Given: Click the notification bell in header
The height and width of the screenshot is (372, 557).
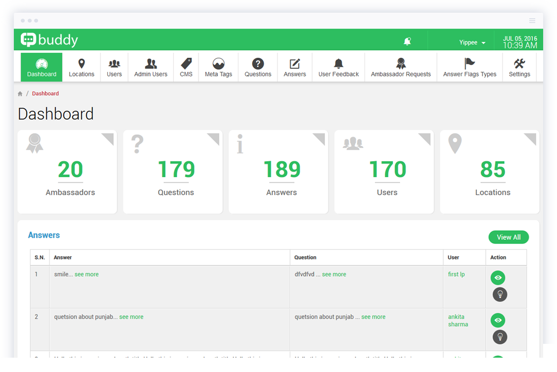Looking at the screenshot, I should point(407,42).
